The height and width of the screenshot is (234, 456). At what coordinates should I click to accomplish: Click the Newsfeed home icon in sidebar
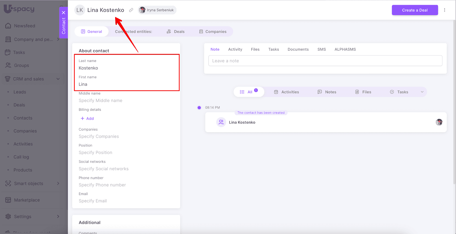click(8, 26)
